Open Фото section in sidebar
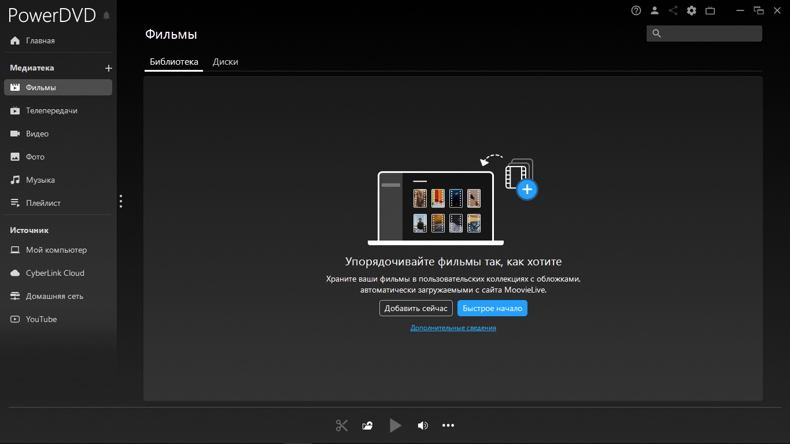 (58, 157)
